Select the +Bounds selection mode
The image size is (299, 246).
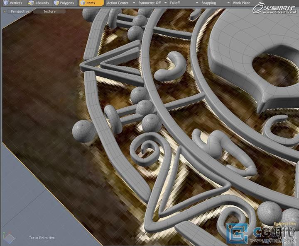coord(39,3)
